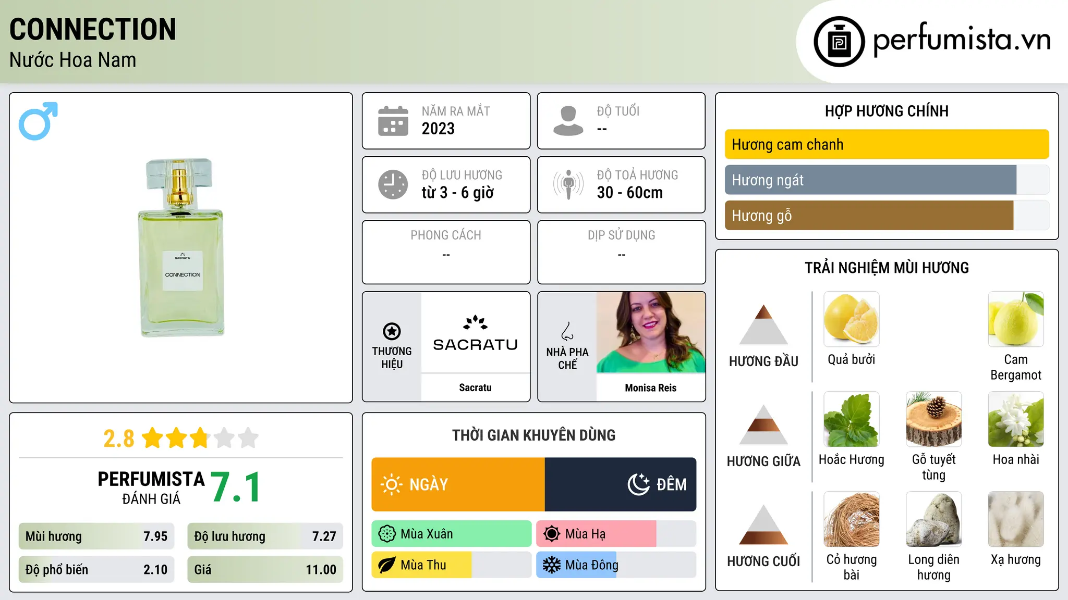Click the CONNECTION perfume title
The width and height of the screenshot is (1068, 600).
coord(93,29)
